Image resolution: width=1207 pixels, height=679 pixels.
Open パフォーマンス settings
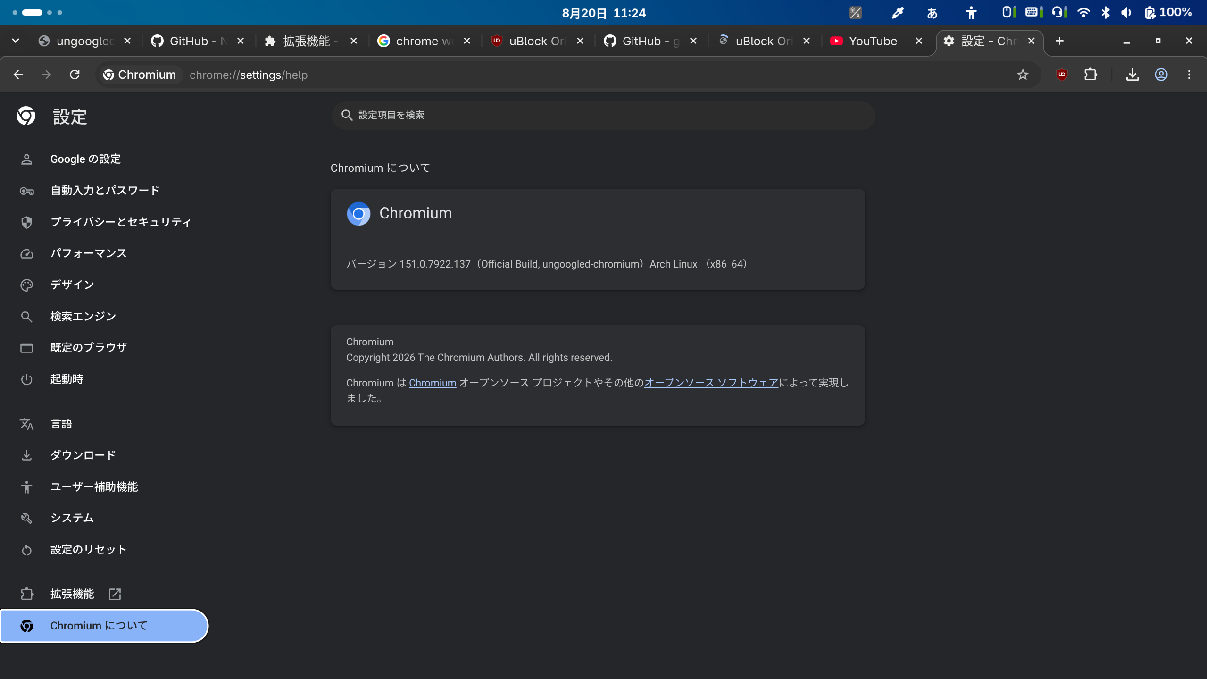coord(105,253)
